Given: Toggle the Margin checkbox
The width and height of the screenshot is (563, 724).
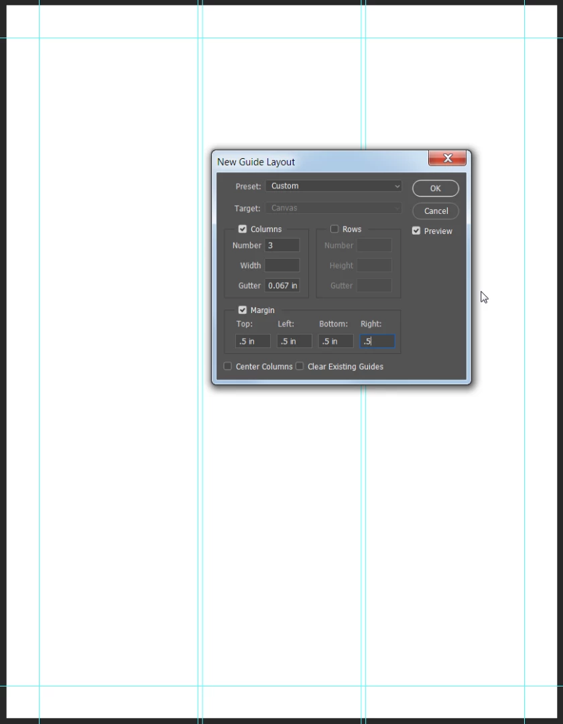Looking at the screenshot, I should tap(242, 310).
